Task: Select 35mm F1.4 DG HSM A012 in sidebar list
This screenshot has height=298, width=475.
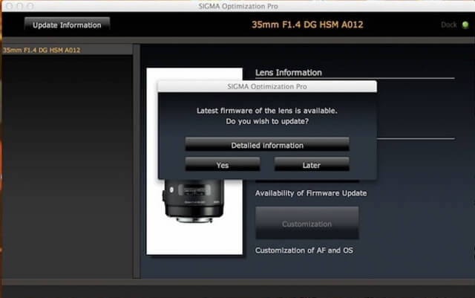Action: click(x=67, y=50)
